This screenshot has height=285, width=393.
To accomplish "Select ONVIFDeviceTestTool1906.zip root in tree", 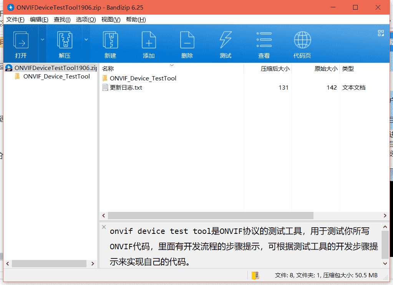I will [51, 68].
